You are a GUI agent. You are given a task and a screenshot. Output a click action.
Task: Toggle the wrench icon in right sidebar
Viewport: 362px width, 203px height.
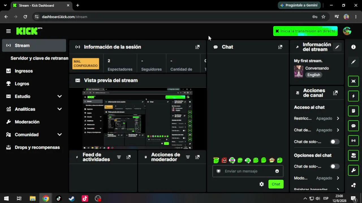354,170
